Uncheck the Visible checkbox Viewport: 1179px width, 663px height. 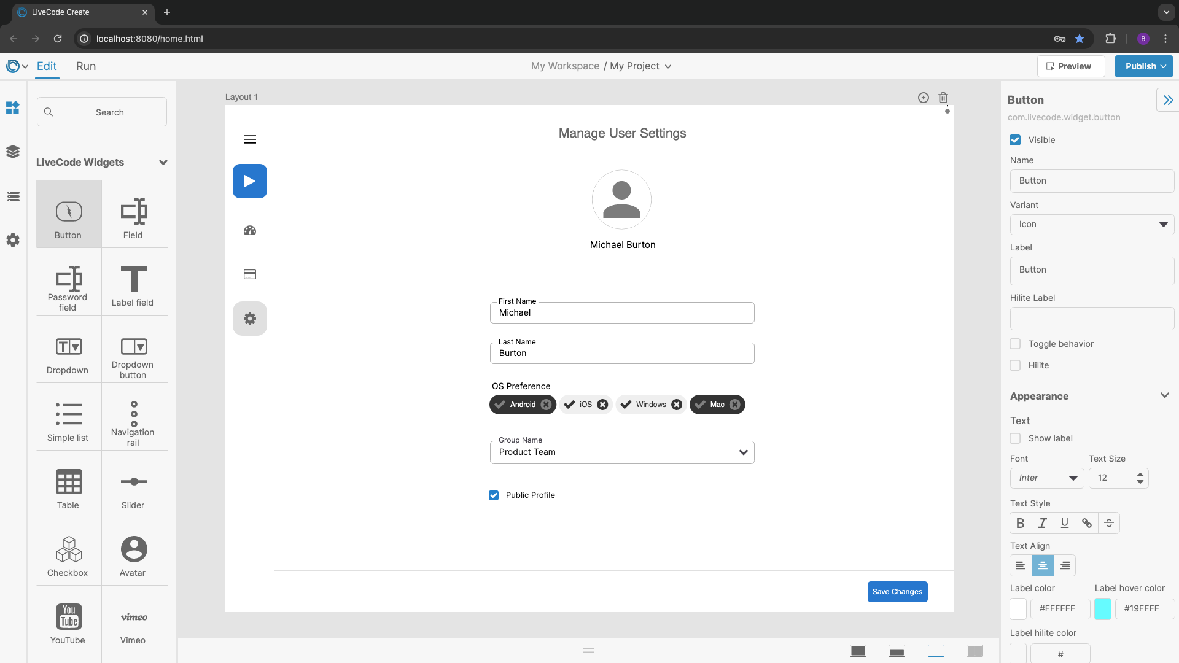click(1015, 140)
